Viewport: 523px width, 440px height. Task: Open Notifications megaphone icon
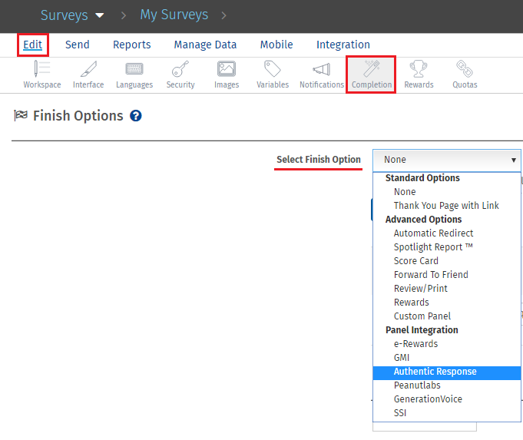click(x=321, y=70)
